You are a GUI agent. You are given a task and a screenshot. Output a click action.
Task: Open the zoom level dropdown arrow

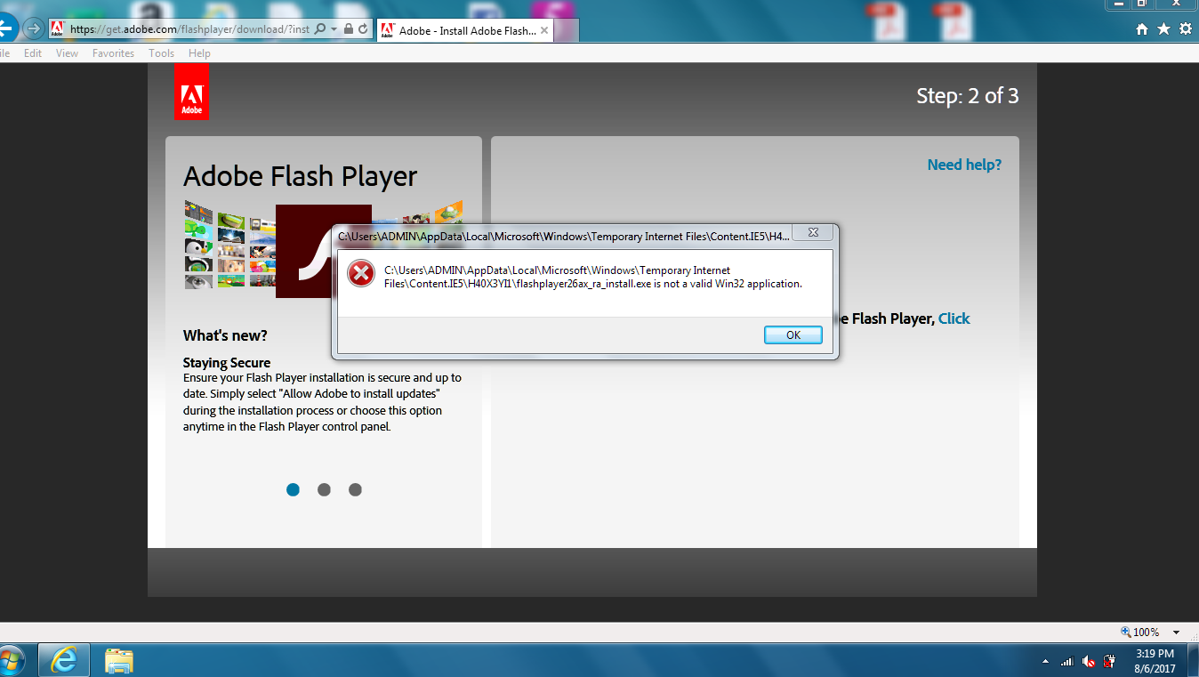[x=1176, y=633]
